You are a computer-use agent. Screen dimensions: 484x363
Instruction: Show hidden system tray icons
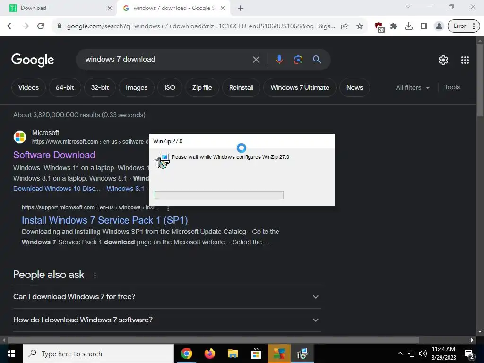coord(400,354)
